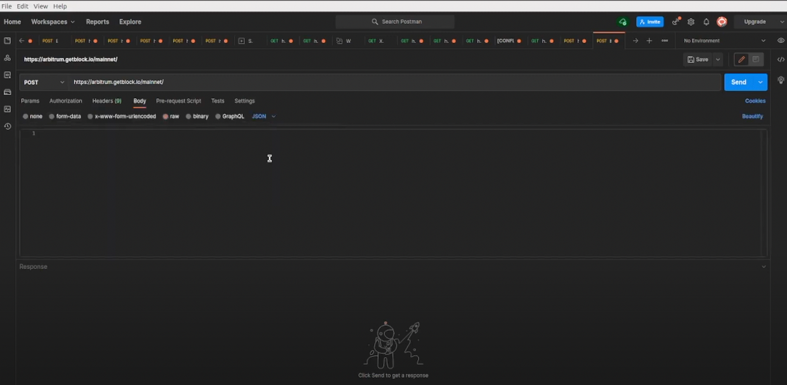Image resolution: width=787 pixels, height=385 pixels.
Task: Select the x-www-form-urlencoded body type
Action: coord(122,116)
